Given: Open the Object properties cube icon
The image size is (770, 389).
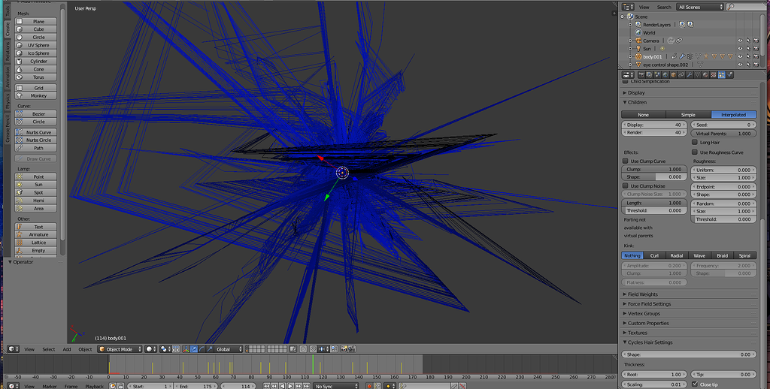Looking at the screenshot, I should point(673,74).
